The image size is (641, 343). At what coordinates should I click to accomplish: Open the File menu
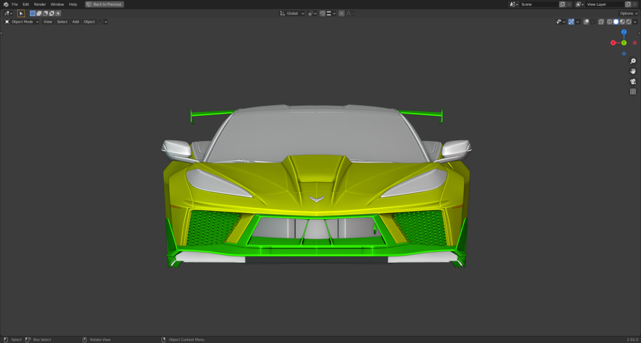[x=15, y=4]
